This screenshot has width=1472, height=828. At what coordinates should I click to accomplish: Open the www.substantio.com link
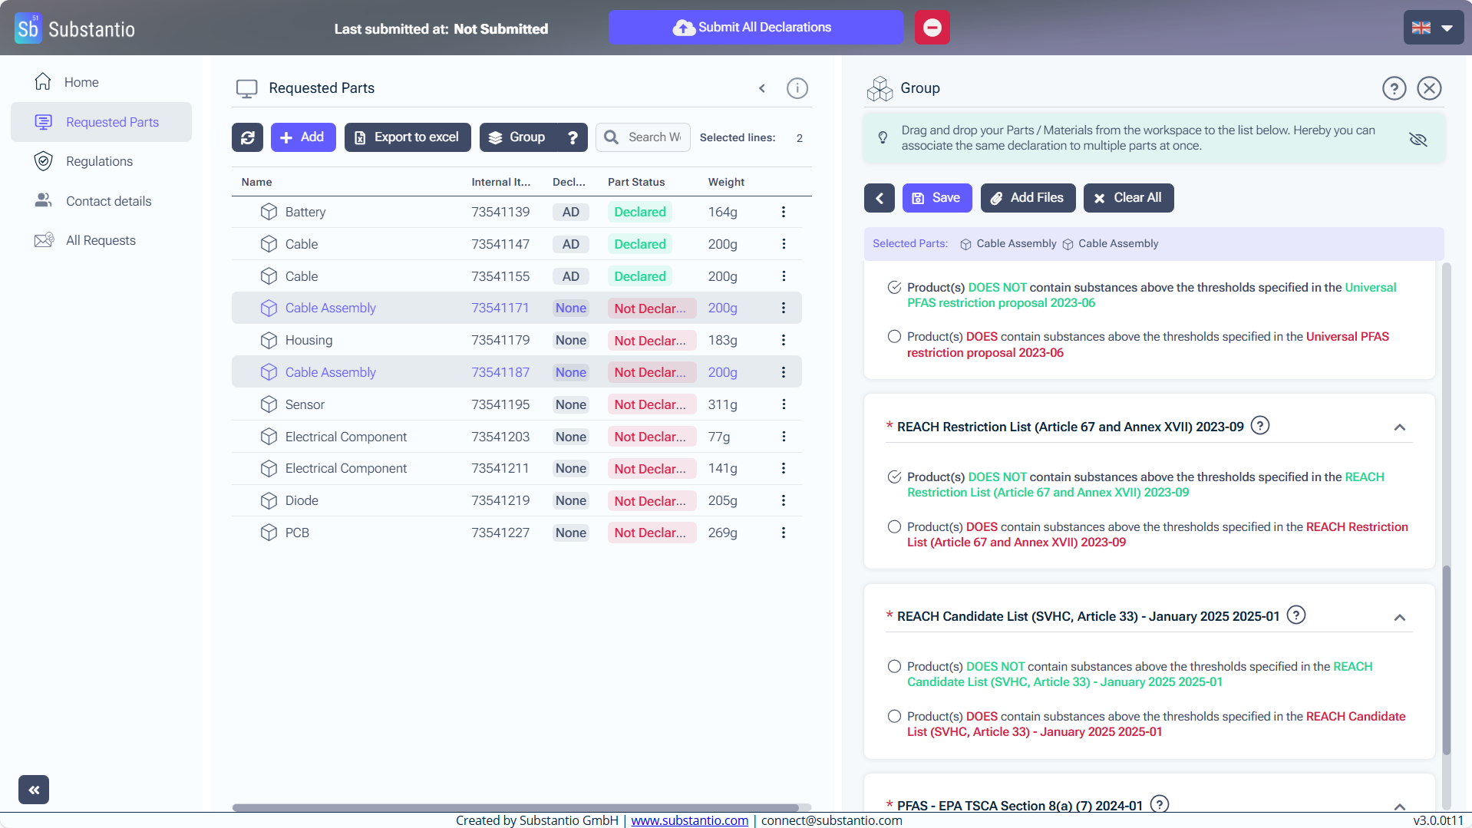pos(689,820)
